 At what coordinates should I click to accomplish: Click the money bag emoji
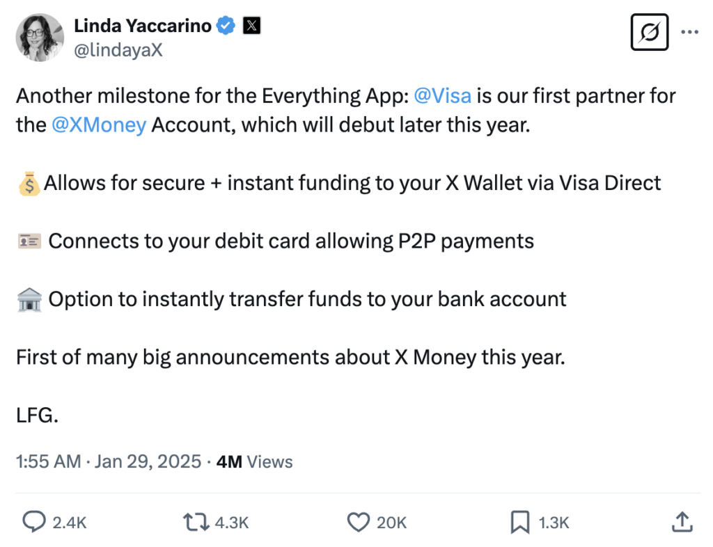tap(29, 184)
